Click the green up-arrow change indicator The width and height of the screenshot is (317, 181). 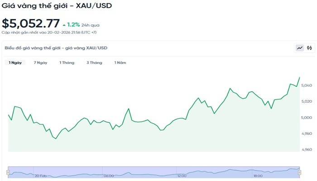coord(64,24)
